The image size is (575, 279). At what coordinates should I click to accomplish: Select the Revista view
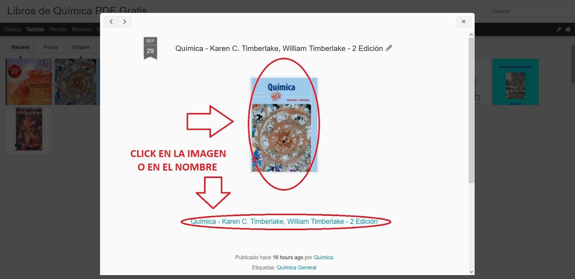(x=58, y=29)
